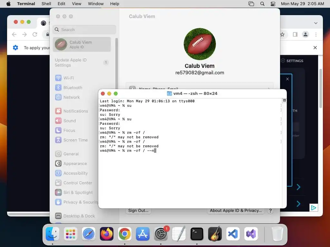The image size is (330, 247).
Task: Open Update Apple ID Settings item
Action: pyautogui.click(x=82, y=63)
